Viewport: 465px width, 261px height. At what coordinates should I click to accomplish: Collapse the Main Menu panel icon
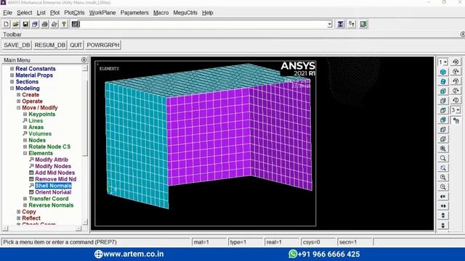point(84,59)
